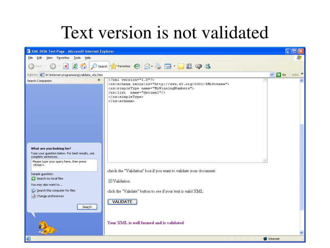
Task: Click textarea scrollbar down arrow
Action: pos(265,160)
